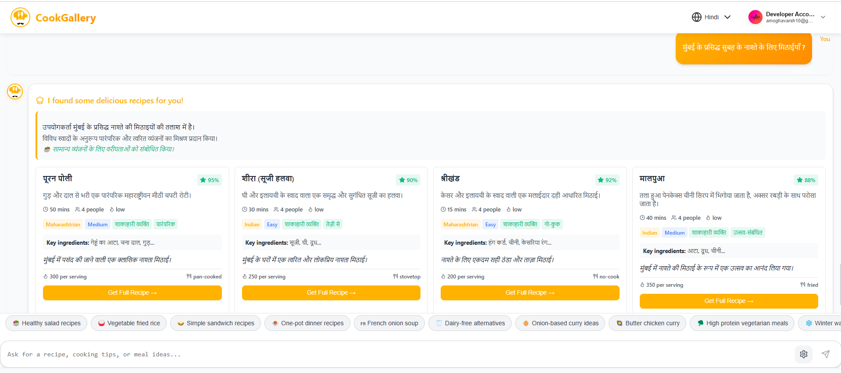The height and width of the screenshot is (373, 841).
Task: Click the 88% star rating badge on मालपुआ
Action: point(805,180)
